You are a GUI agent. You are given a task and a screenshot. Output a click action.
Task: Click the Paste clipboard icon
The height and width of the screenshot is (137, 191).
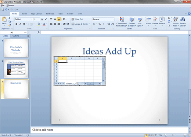tap(4, 20)
